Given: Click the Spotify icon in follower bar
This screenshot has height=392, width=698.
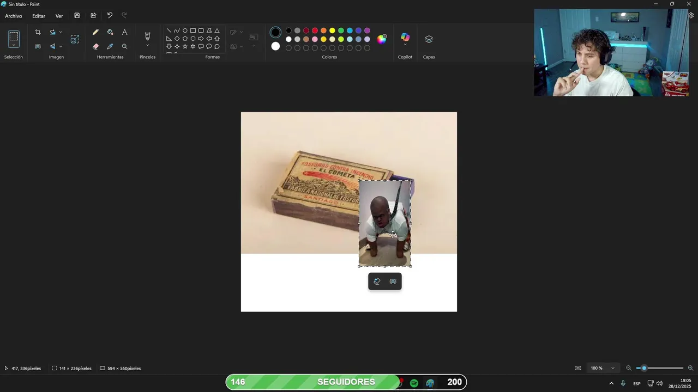Looking at the screenshot, I should coord(414,383).
